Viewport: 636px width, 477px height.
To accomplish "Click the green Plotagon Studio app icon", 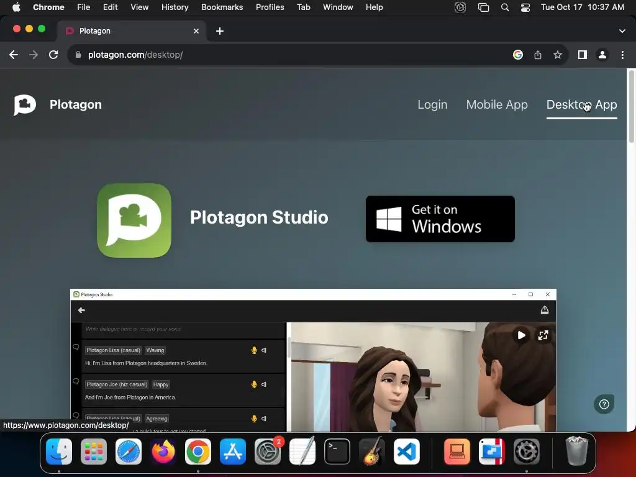I will click(x=134, y=220).
